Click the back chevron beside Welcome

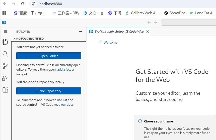point(101,43)
